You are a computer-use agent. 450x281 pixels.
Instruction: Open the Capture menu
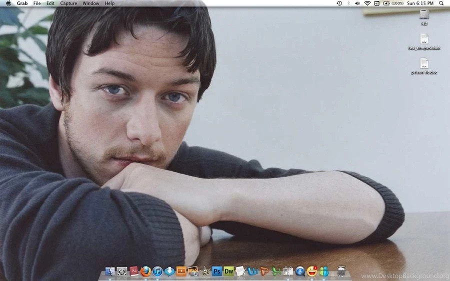[68, 3]
